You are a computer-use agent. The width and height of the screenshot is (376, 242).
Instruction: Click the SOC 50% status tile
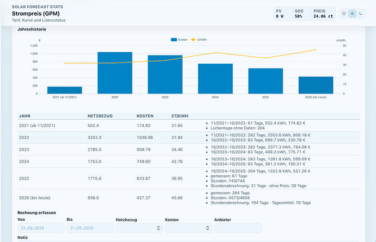[x=302, y=14]
